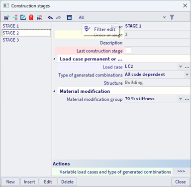
Task: Click the Undo arrow icon
Action: [x=50, y=17]
